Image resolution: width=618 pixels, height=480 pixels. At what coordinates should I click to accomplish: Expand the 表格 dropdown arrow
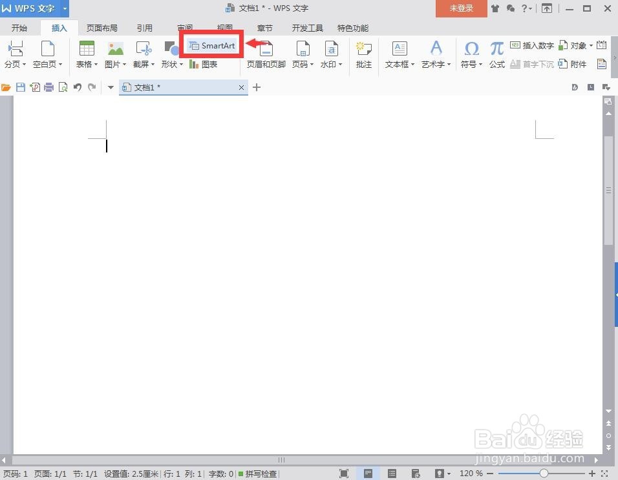point(96,64)
